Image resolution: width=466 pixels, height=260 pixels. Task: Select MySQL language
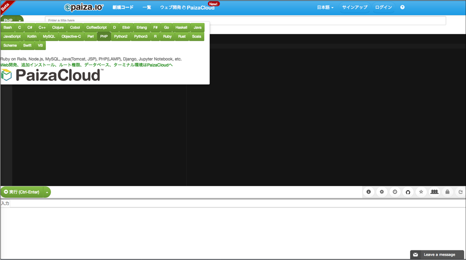(49, 36)
